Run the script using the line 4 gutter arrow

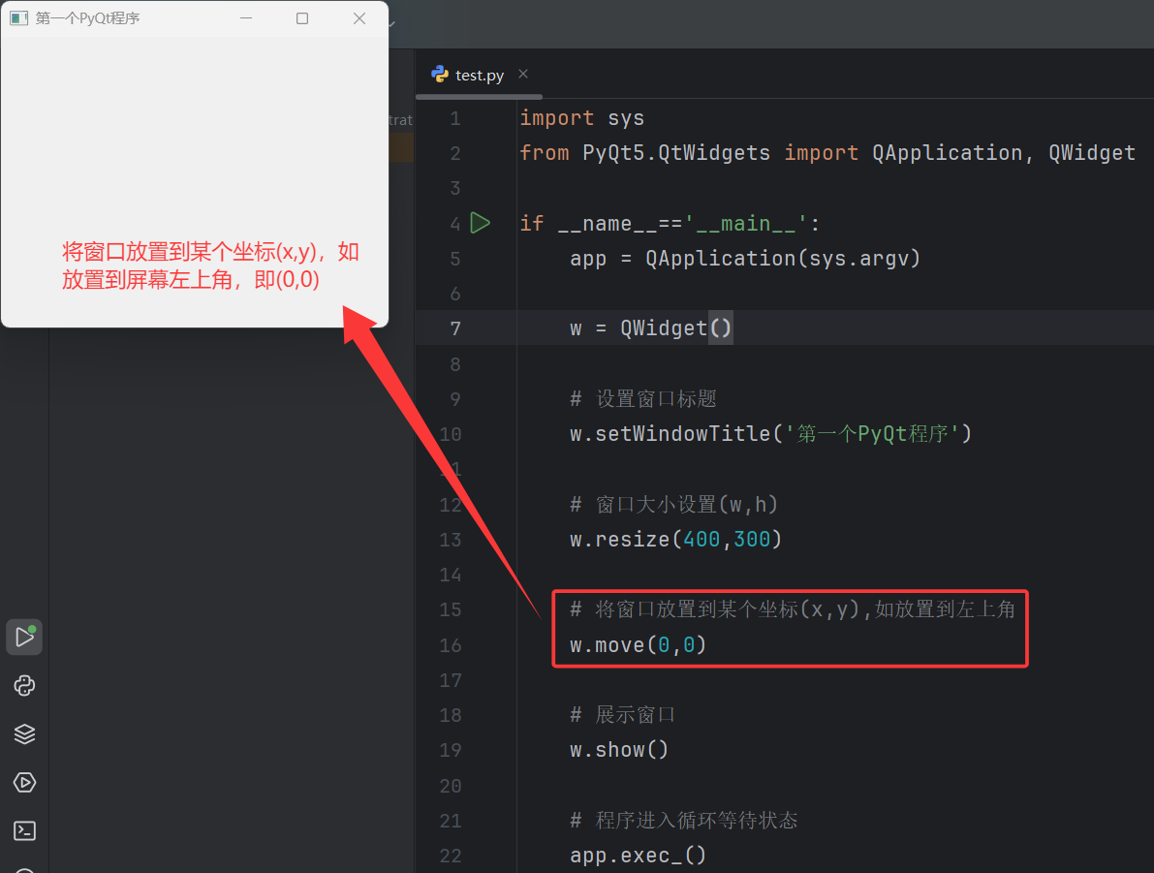pos(480,222)
